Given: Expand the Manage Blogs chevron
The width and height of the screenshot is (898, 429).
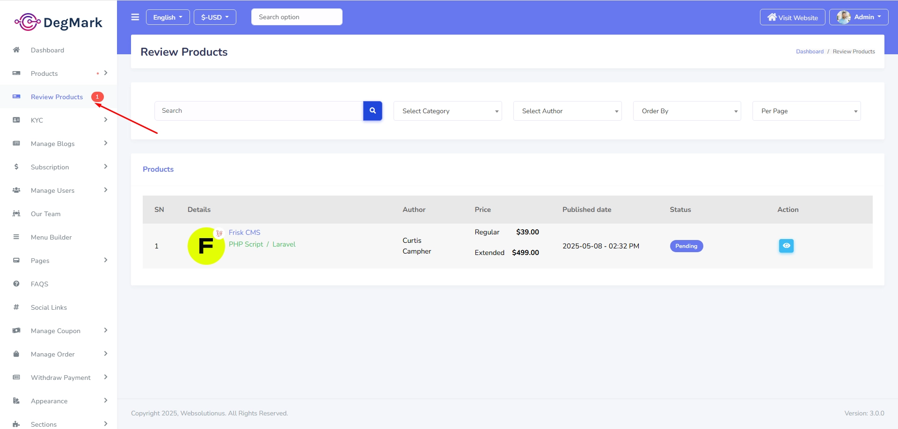Looking at the screenshot, I should click(106, 143).
